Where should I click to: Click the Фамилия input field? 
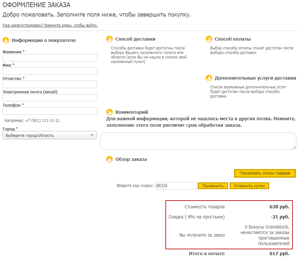(50, 58)
